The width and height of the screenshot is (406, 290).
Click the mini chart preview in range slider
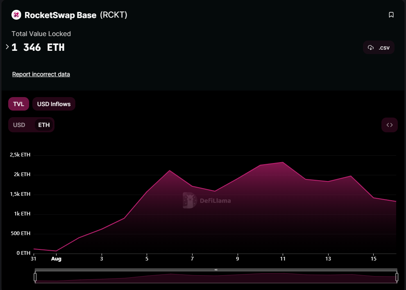[216, 278]
